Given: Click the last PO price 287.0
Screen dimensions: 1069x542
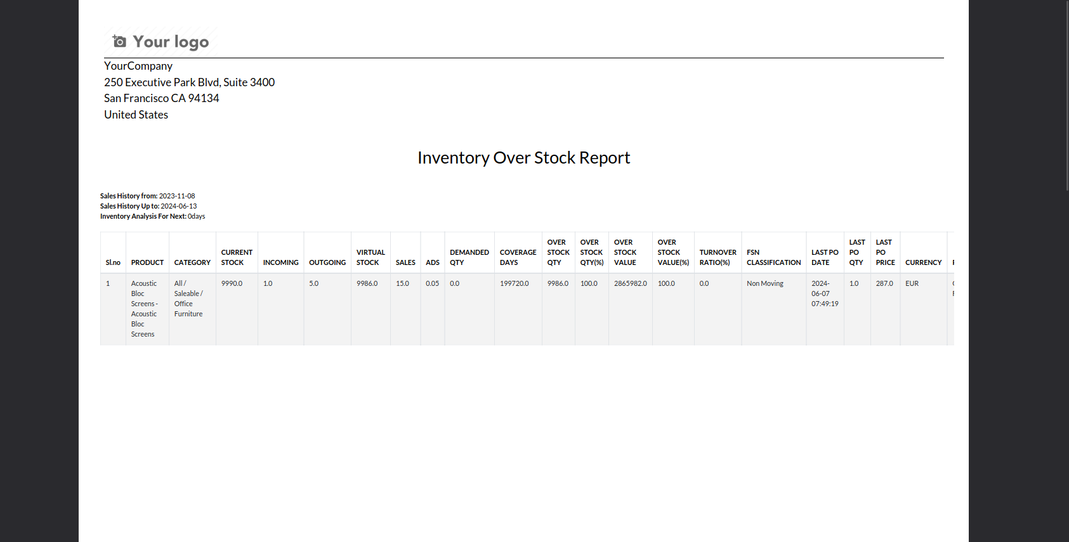Looking at the screenshot, I should coord(884,283).
